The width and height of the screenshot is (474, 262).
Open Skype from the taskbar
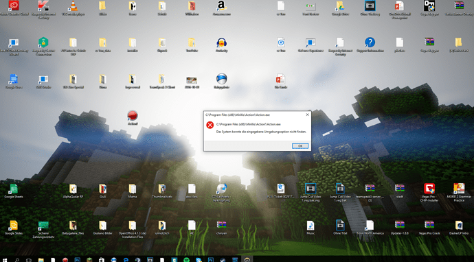coord(199,259)
